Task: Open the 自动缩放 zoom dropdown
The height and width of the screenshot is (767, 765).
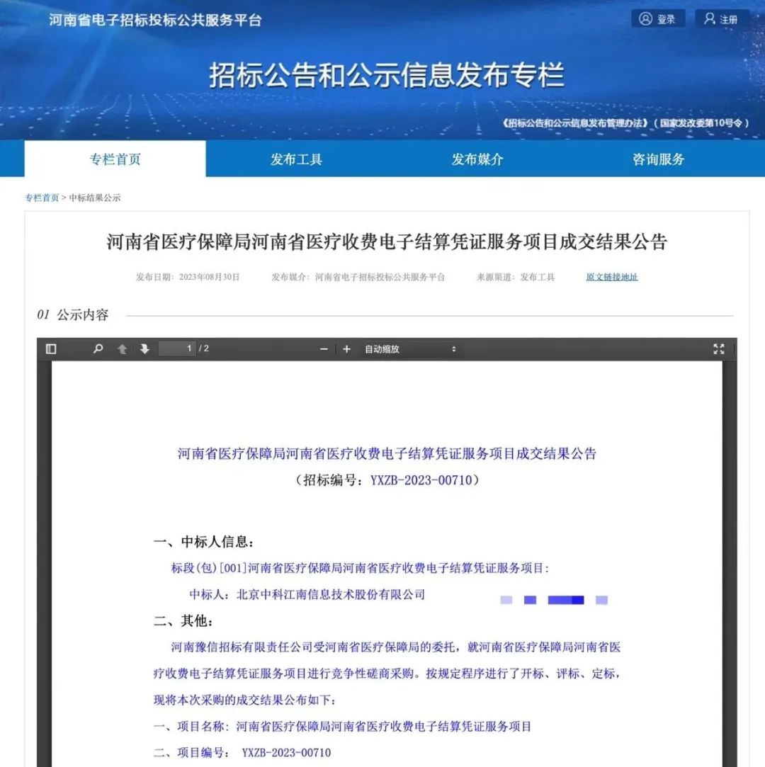Action: pyautogui.click(x=410, y=348)
